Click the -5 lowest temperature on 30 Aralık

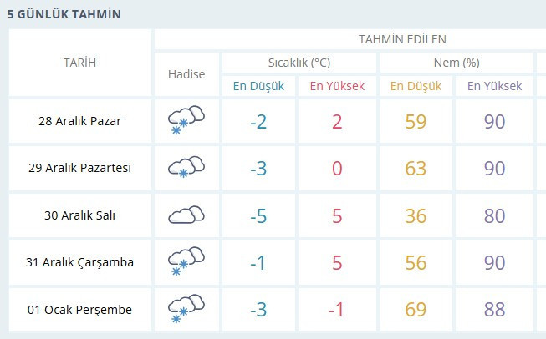(259, 215)
